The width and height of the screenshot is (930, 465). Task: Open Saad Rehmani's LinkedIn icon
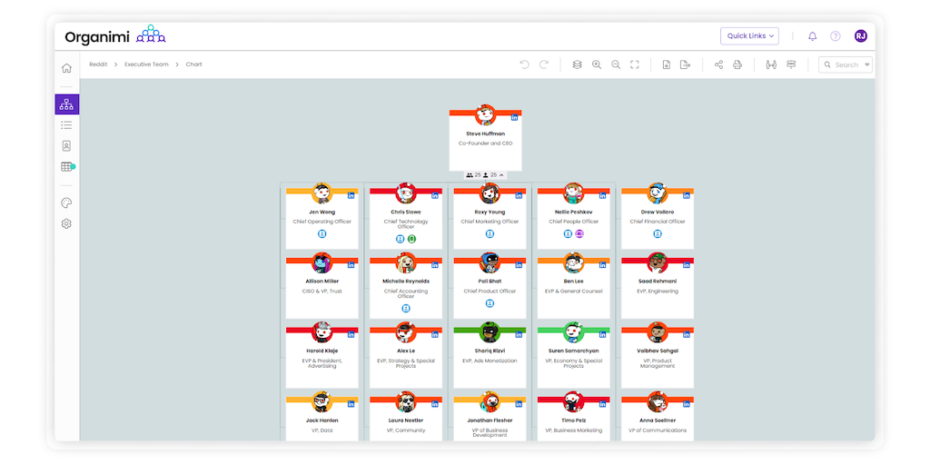[x=687, y=265]
